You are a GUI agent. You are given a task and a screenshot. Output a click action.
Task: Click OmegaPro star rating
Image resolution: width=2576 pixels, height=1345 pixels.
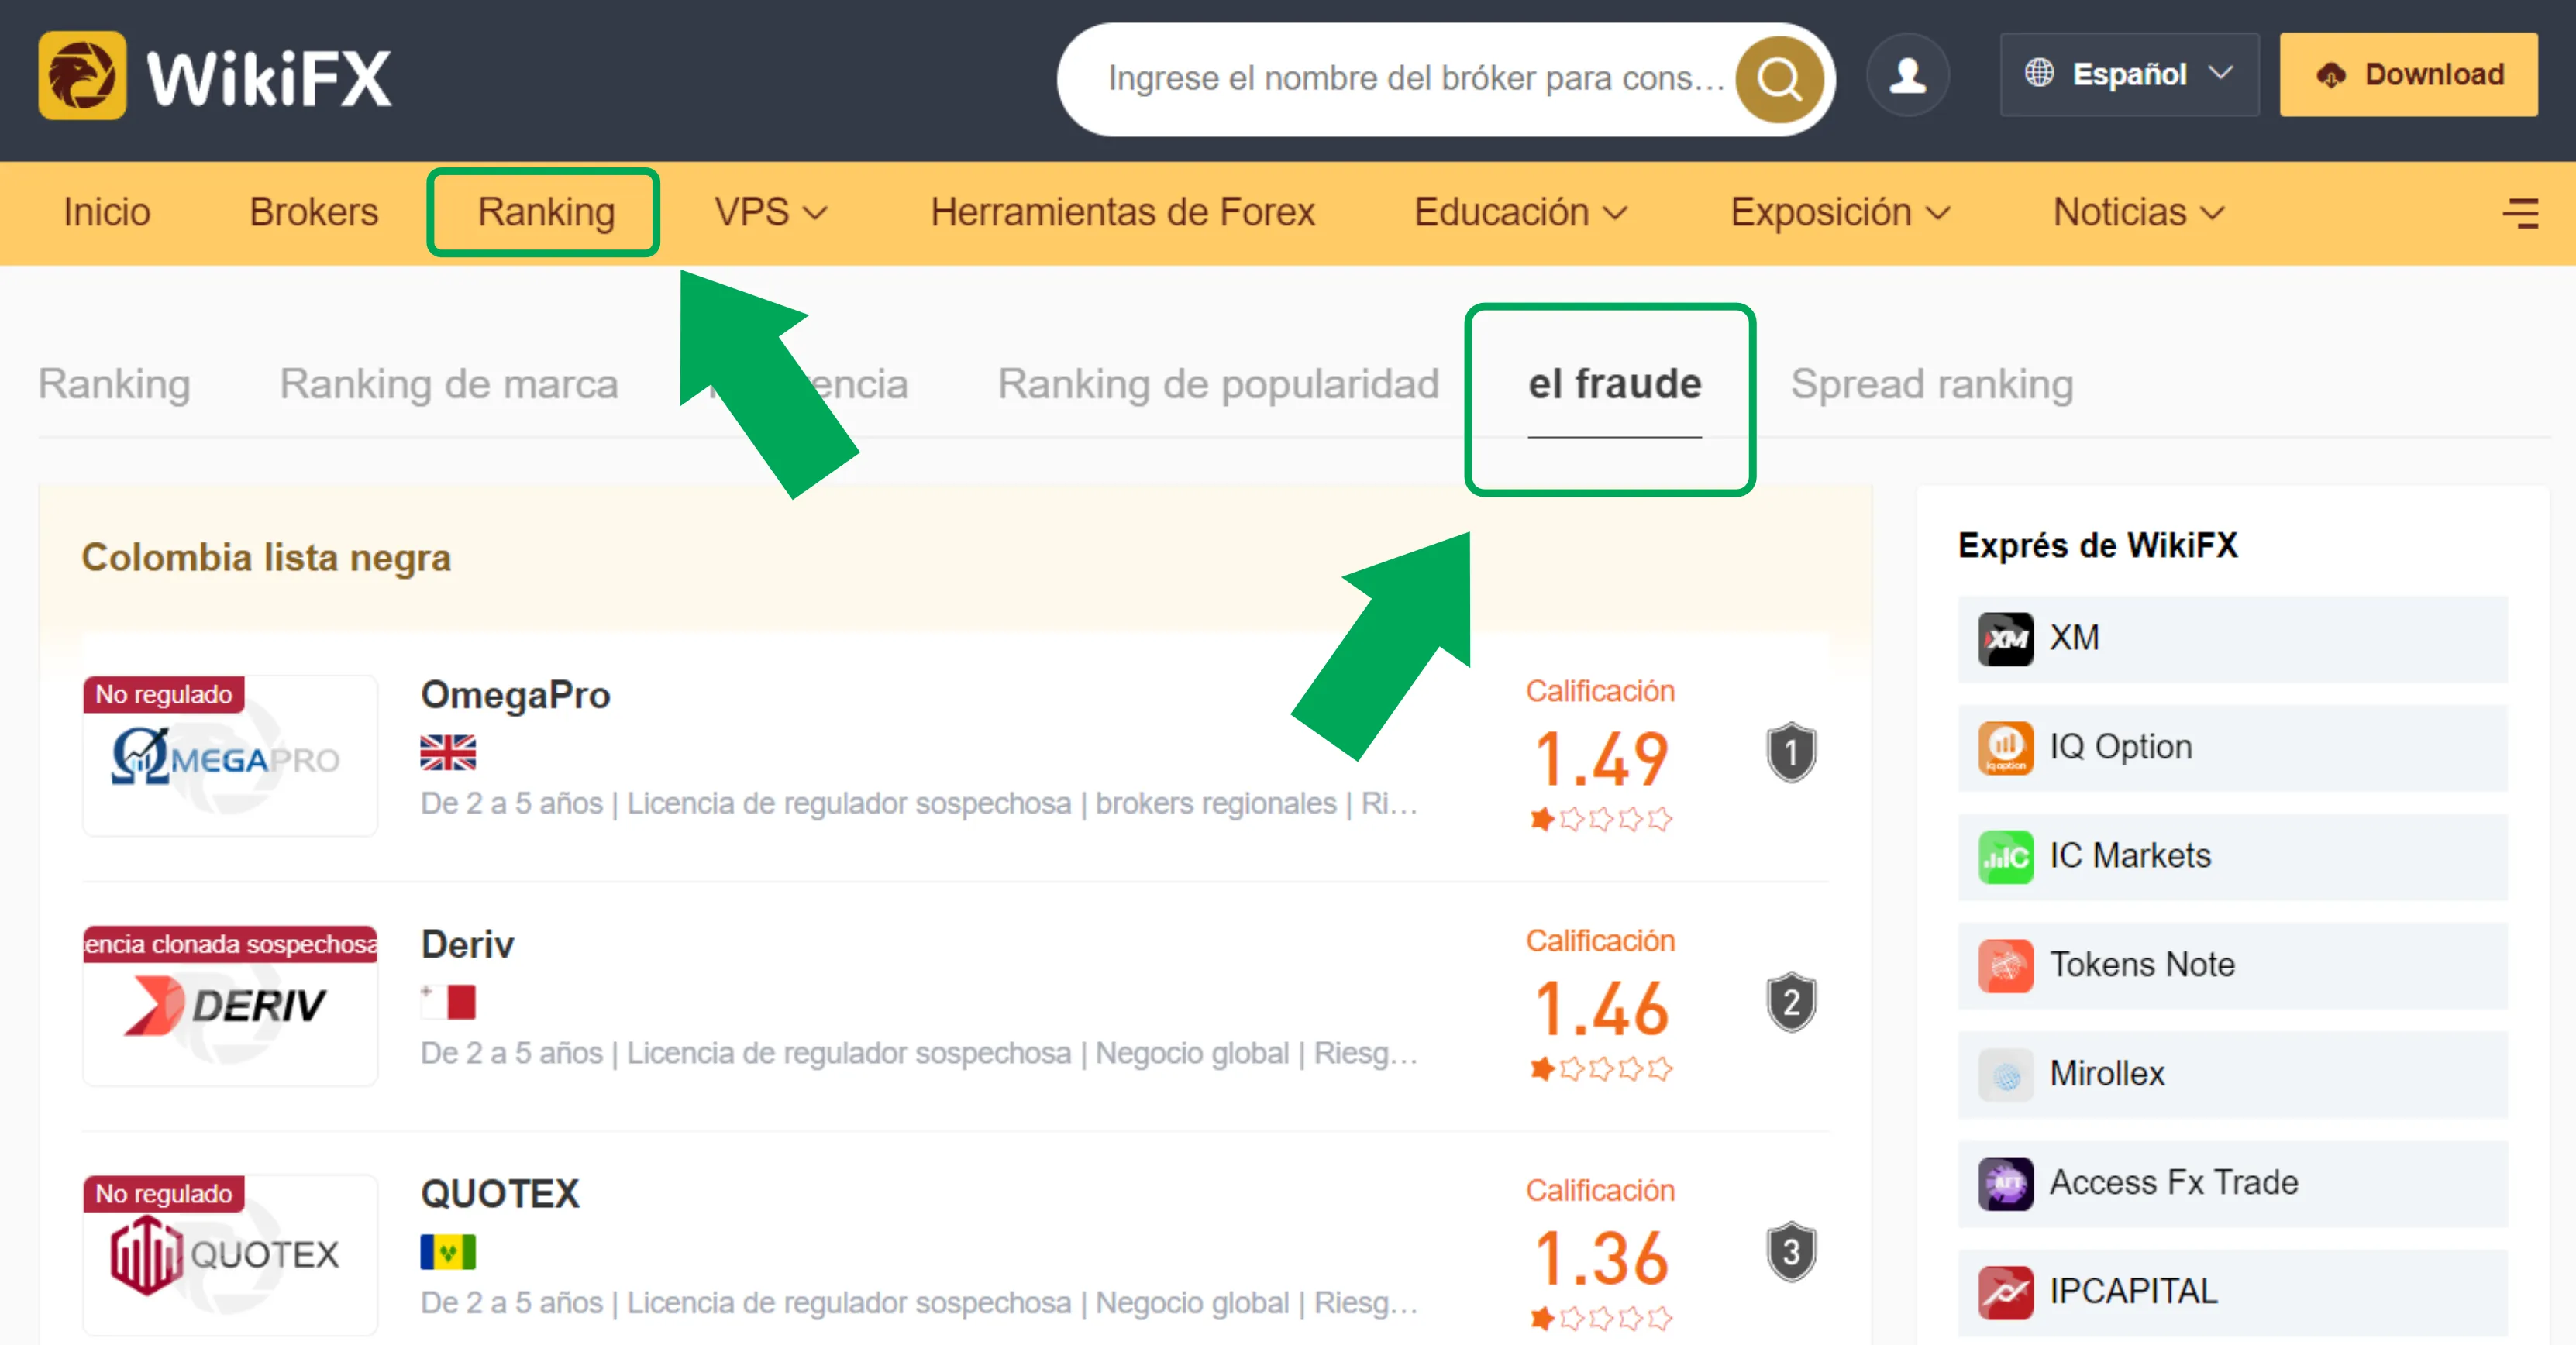tap(1601, 820)
